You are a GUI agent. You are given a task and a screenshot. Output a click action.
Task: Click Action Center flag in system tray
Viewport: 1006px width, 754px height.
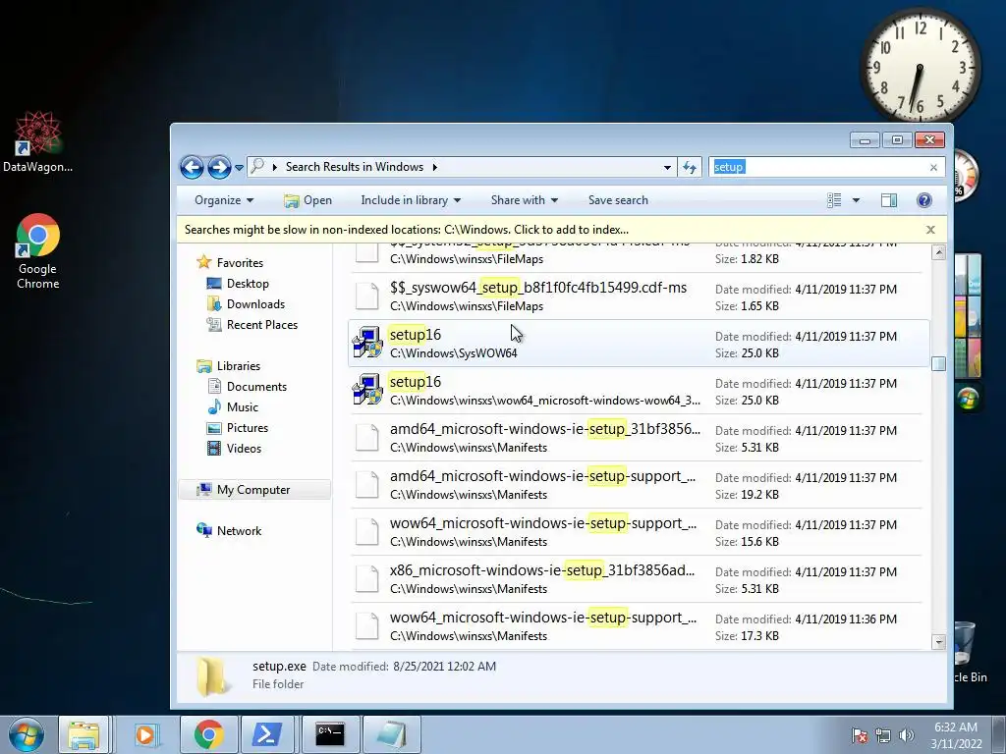(x=860, y=735)
